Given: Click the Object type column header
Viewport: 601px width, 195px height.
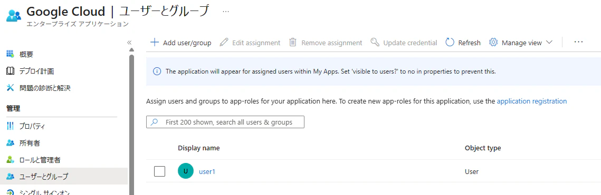Looking at the screenshot, I should tap(483, 148).
